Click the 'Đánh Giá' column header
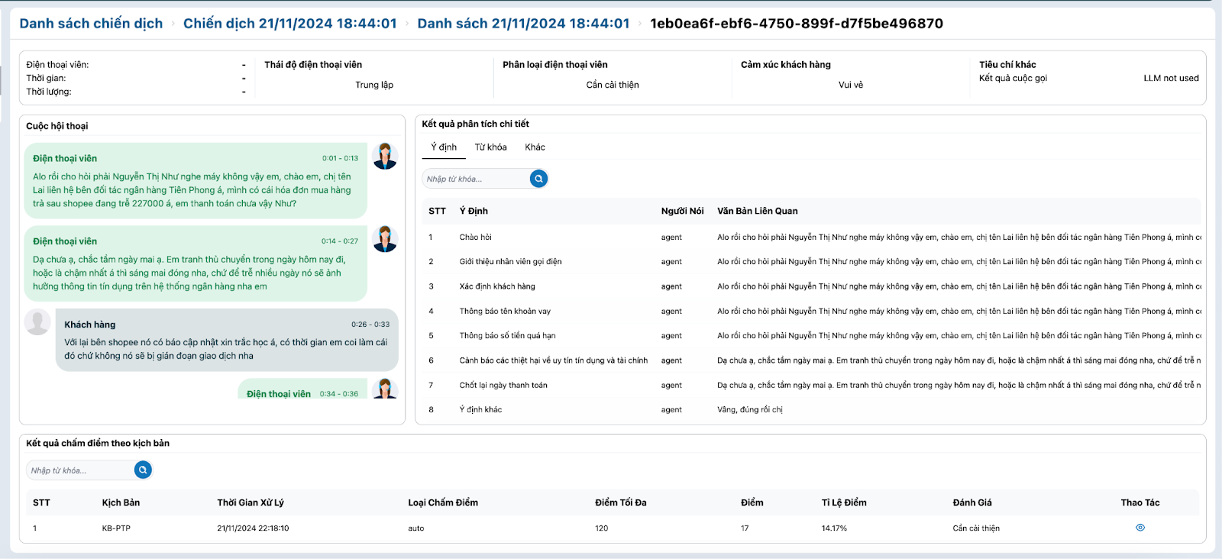Image resolution: width=1222 pixels, height=559 pixels. (972, 502)
